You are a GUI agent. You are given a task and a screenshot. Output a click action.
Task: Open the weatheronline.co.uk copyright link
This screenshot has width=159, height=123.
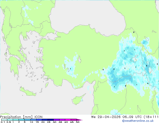[138, 121]
